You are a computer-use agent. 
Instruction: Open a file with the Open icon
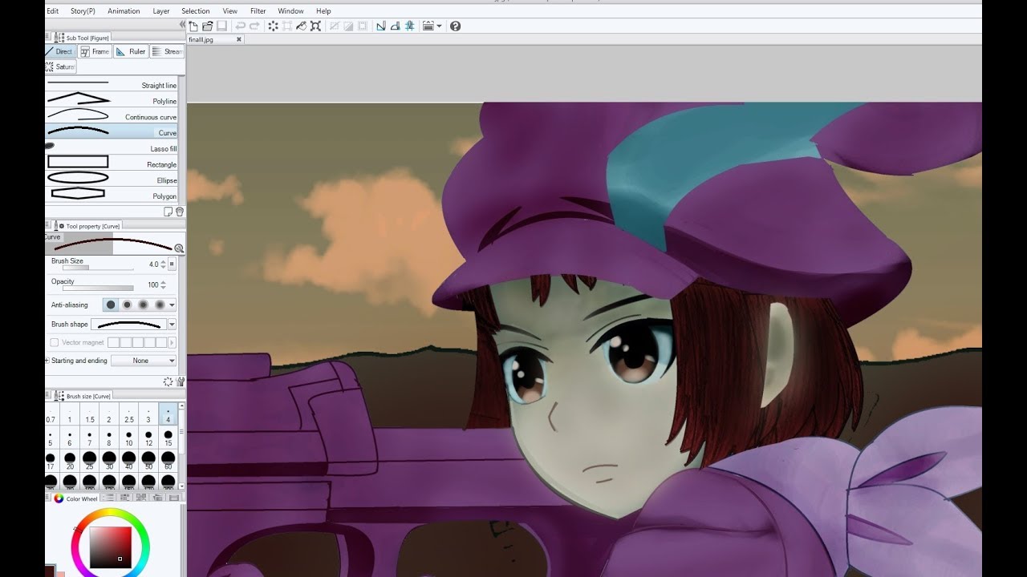tap(208, 26)
